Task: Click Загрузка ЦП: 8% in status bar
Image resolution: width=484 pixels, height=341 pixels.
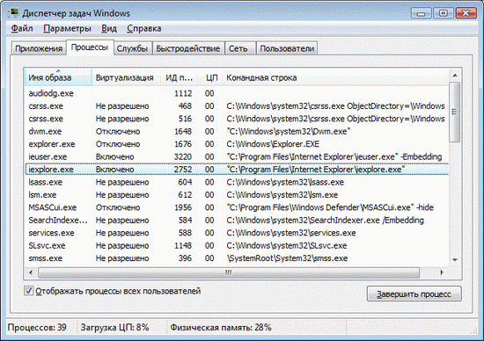Action: (x=114, y=327)
